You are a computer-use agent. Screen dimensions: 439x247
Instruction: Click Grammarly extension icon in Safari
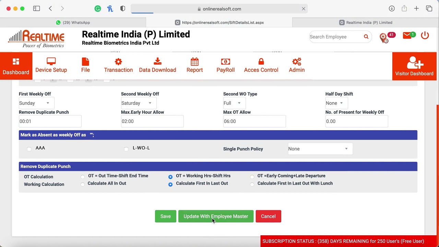[x=98, y=9]
